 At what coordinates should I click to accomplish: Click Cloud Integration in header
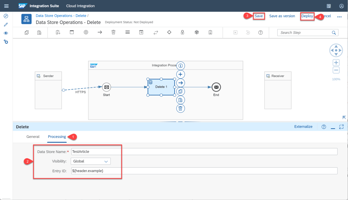tap(80, 6)
